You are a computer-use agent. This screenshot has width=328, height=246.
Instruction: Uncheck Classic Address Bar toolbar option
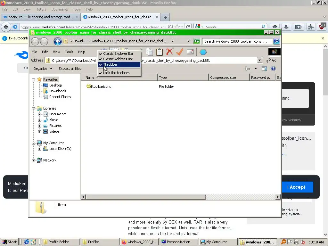(x=119, y=59)
